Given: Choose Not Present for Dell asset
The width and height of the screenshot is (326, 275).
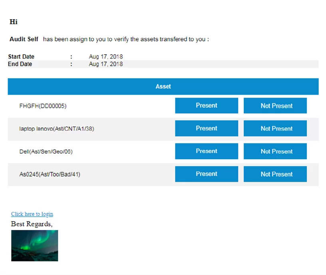Looking at the screenshot, I should [275, 151].
